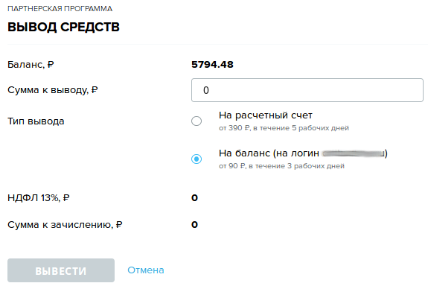This screenshot has width=428, height=286.
Task: Click the 'от 90 ₽, в течение 3 рабочих дней' hint
Action: (x=281, y=166)
